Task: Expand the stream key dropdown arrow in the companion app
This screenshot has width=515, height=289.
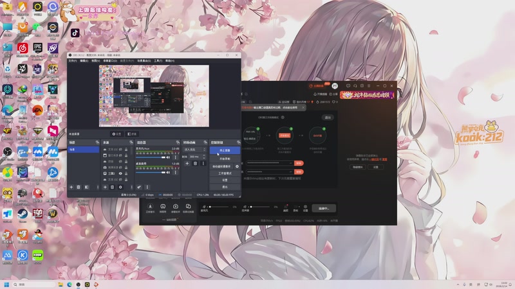Action: [x=291, y=171]
